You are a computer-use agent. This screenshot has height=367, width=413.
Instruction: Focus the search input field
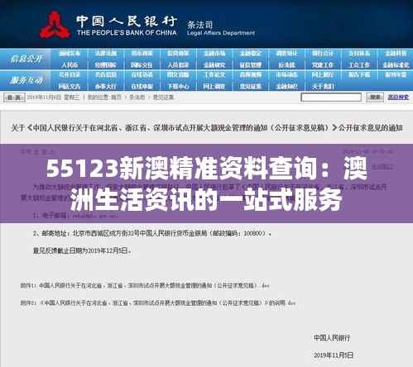(x=331, y=98)
